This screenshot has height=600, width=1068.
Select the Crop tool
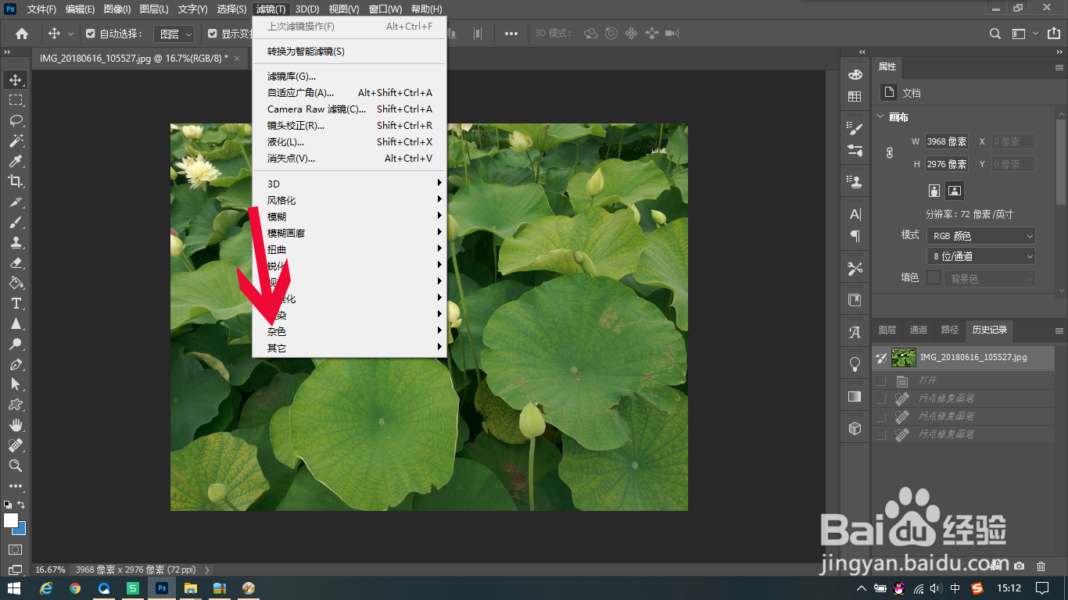point(15,181)
